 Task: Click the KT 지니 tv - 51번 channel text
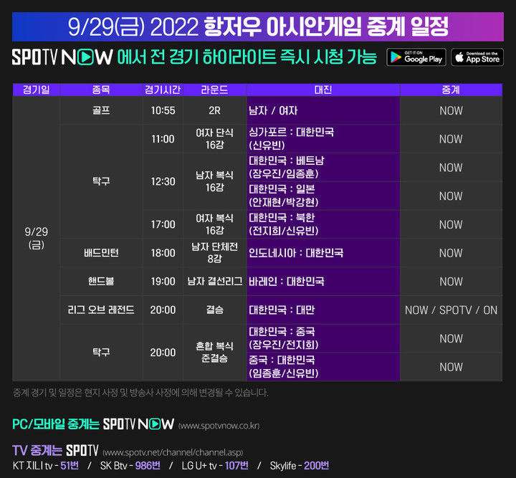(46, 466)
